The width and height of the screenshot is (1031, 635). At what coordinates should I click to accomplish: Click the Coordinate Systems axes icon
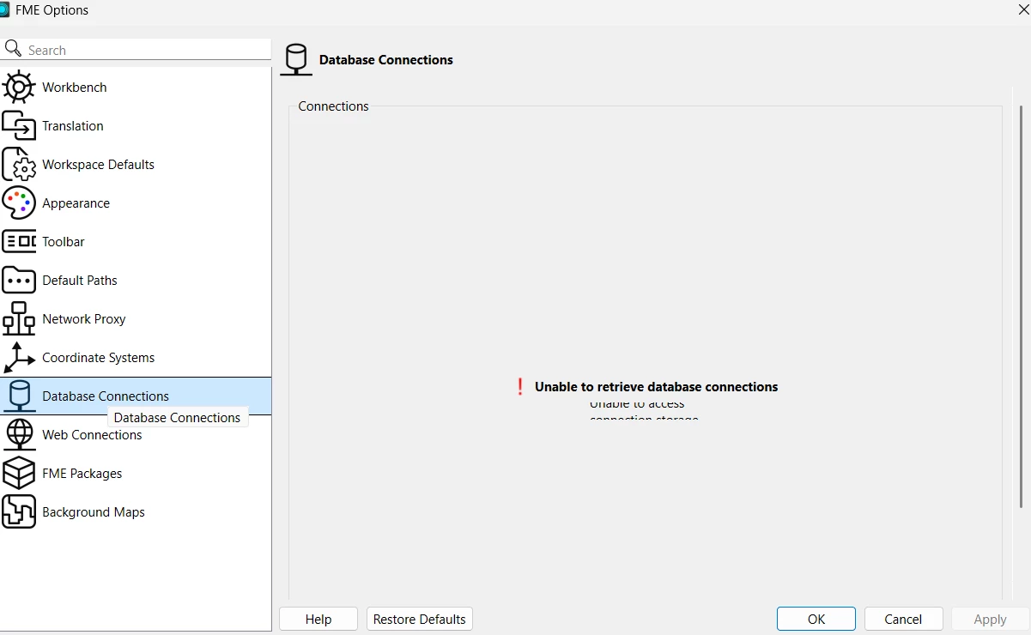point(19,358)
